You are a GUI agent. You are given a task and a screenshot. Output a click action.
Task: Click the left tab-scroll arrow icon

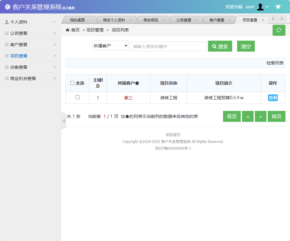(x=273, y=19)
